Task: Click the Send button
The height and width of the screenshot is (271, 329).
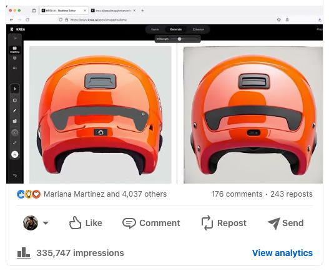Action: coord(285,223)
